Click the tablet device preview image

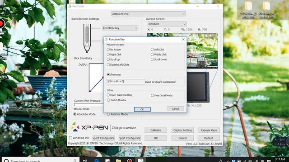[x=198, y=87]
